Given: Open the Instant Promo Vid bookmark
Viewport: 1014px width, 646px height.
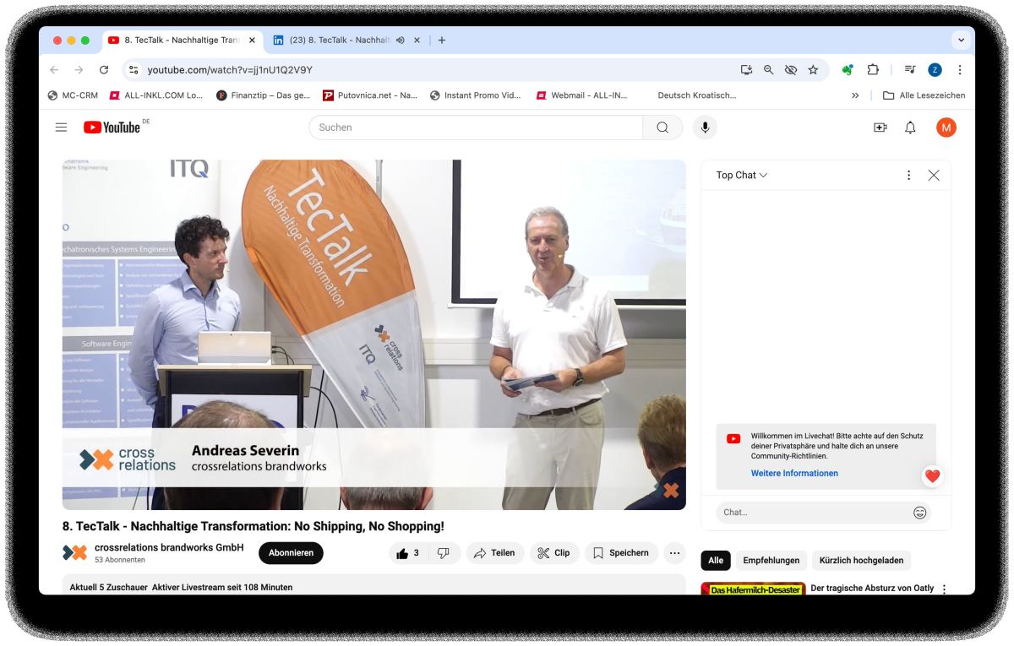Looking at the screenshot, I should coord(476,95).
